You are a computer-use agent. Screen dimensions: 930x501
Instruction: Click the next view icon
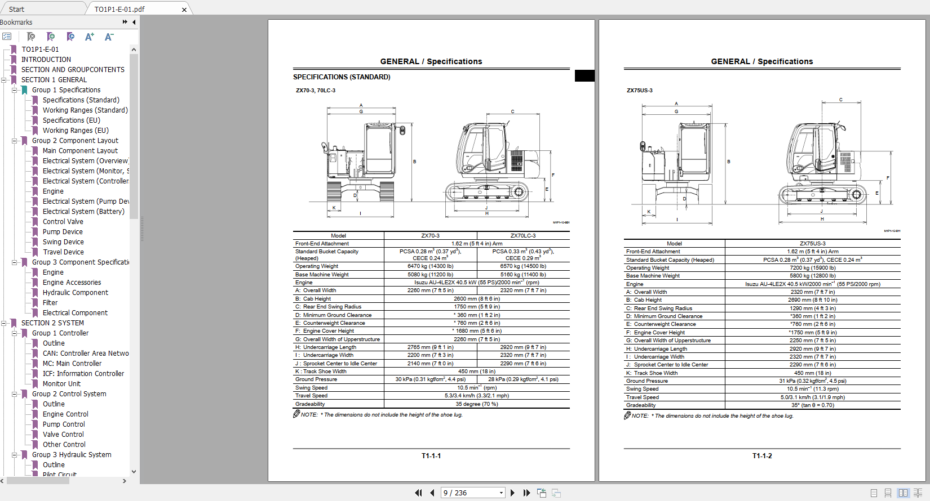(x=556, y=493)
